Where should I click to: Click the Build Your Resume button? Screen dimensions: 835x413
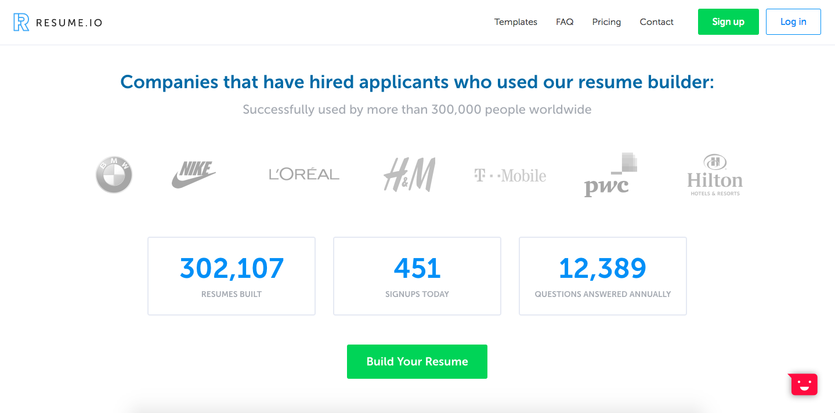(x=417, y=361)
